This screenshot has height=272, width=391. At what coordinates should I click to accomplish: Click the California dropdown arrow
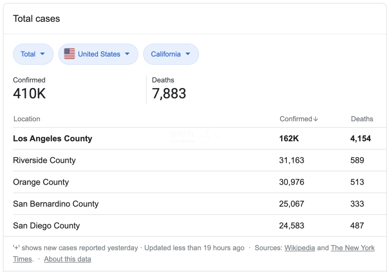point(188,54)
